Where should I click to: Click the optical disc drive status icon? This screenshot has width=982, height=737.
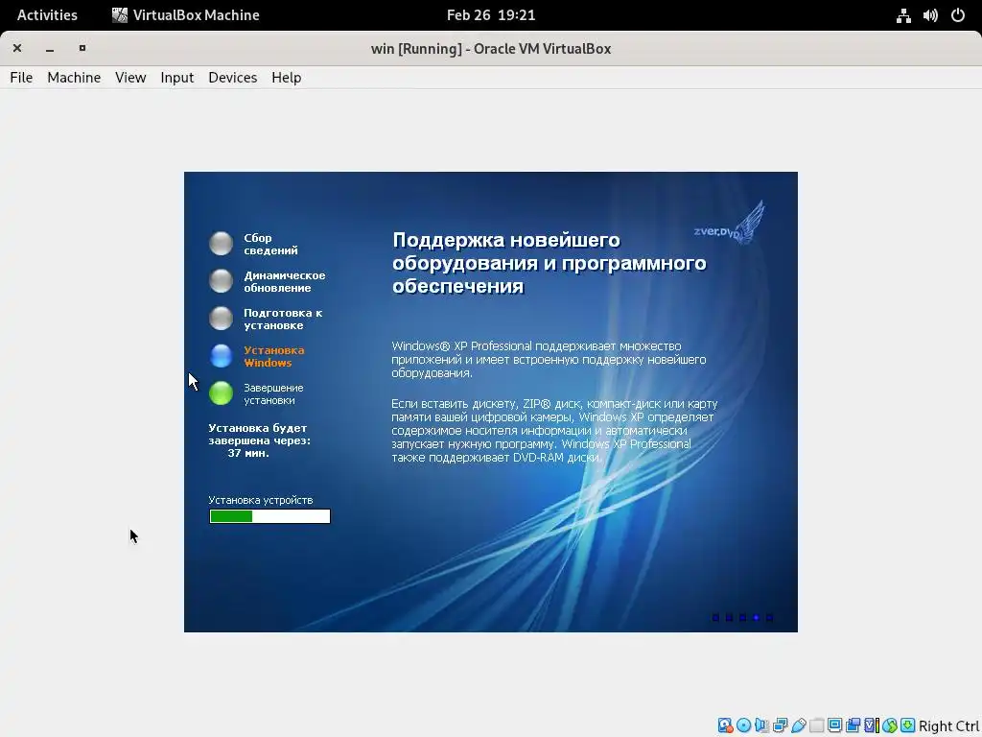tap(743, 725)
